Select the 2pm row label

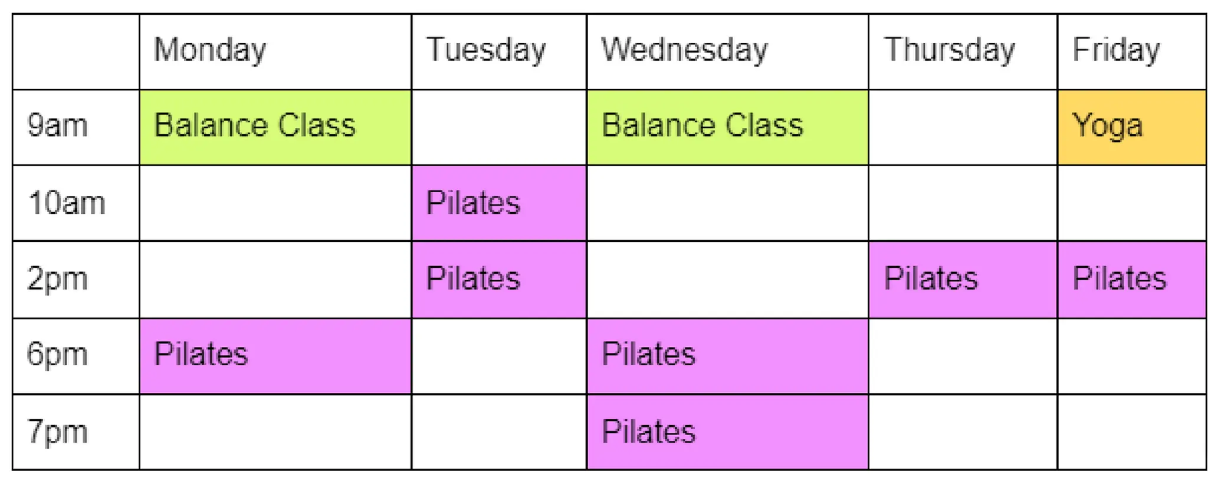[x=75, y=279]
